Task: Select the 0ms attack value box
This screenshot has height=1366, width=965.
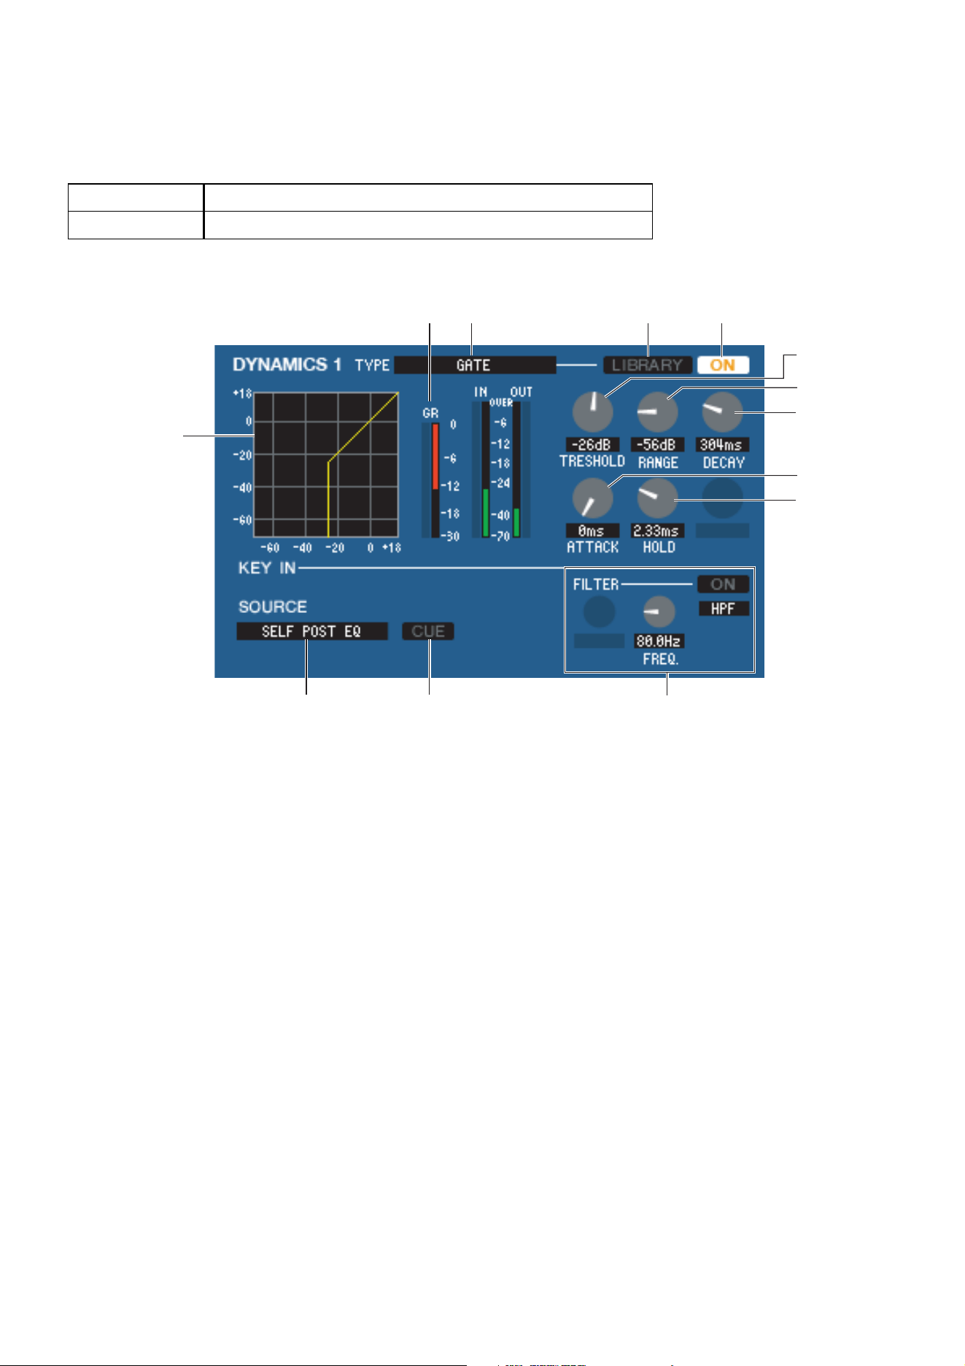Action: coord(592,530)
